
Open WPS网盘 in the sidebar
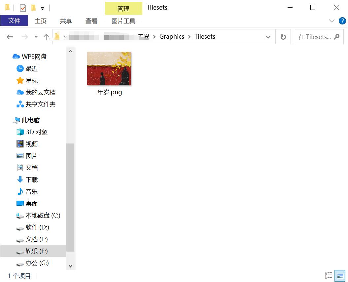[29, 57]
